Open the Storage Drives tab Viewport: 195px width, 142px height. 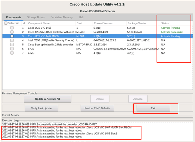click(x=36, y=17)
